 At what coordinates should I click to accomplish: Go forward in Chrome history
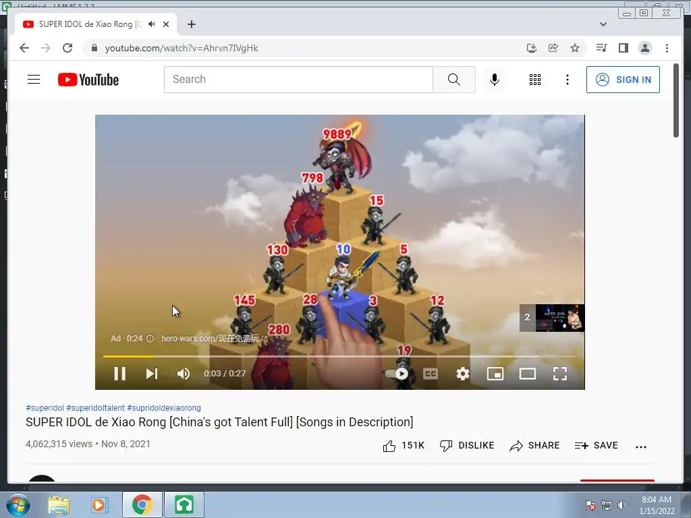(46, 48)
